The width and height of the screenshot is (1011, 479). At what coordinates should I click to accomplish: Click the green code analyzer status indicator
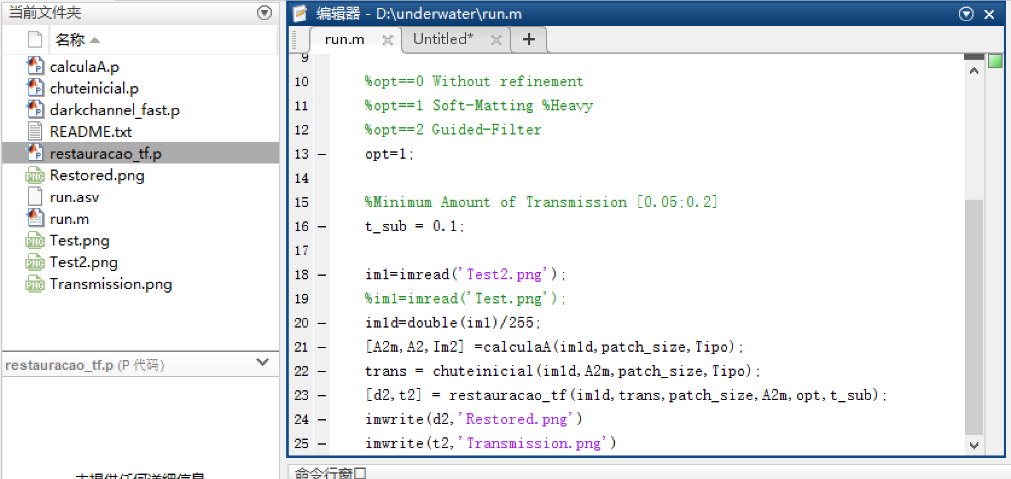[995, 61]
